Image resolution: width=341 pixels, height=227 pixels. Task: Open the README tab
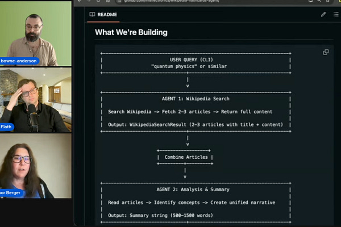(x=103, y=15)
